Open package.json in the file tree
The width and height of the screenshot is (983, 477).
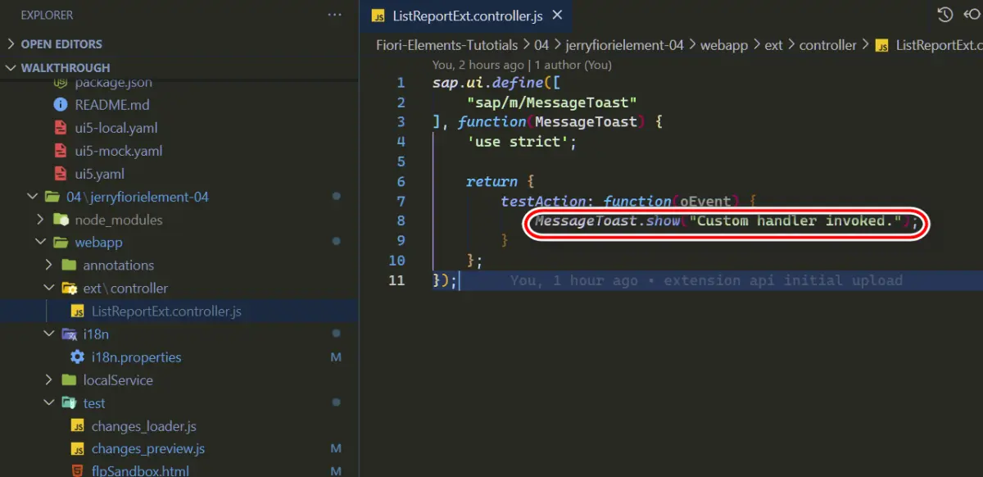[x=113, y=82]
